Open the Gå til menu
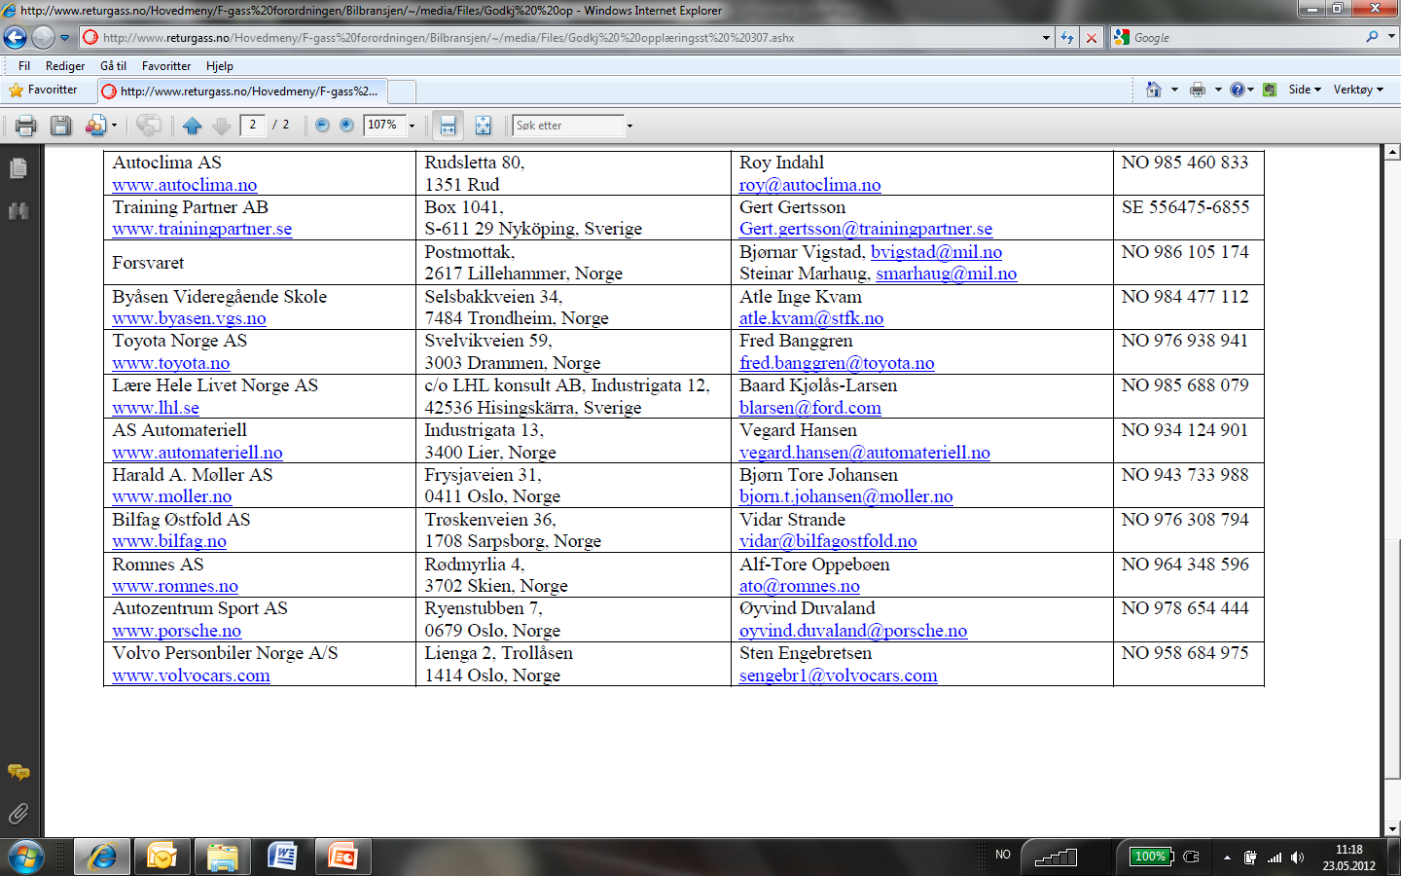Image resolution: width=1401 pixels, height=876 pixels. click(113, 66)
